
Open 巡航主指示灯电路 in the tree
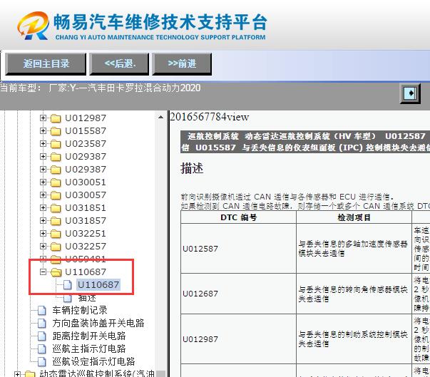click(89, 348)
